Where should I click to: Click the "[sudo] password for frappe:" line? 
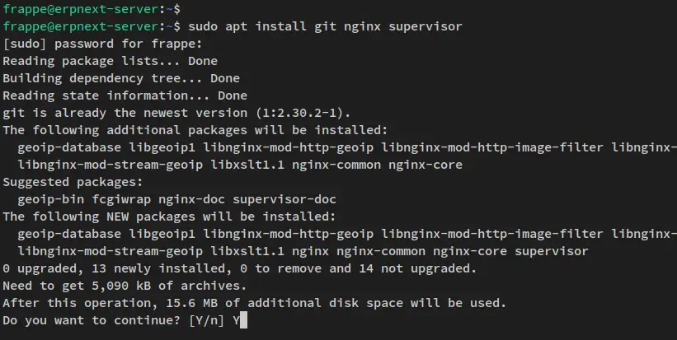pos(102,44)
